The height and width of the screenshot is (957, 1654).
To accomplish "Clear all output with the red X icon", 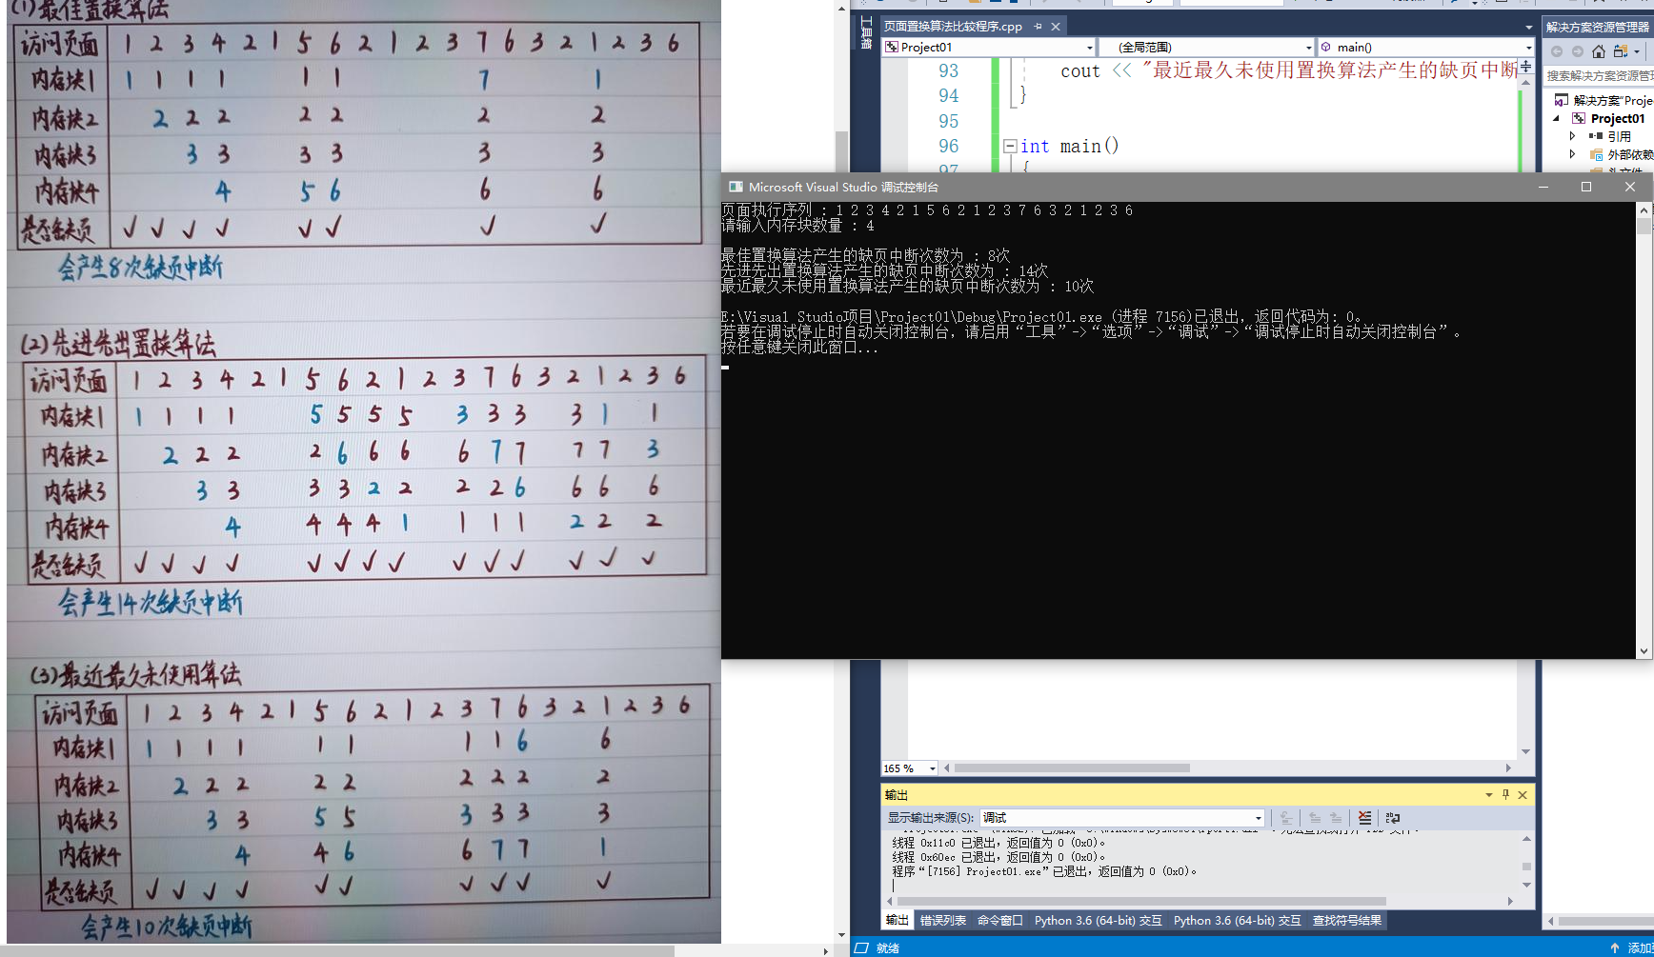I will coord(1364,818).
